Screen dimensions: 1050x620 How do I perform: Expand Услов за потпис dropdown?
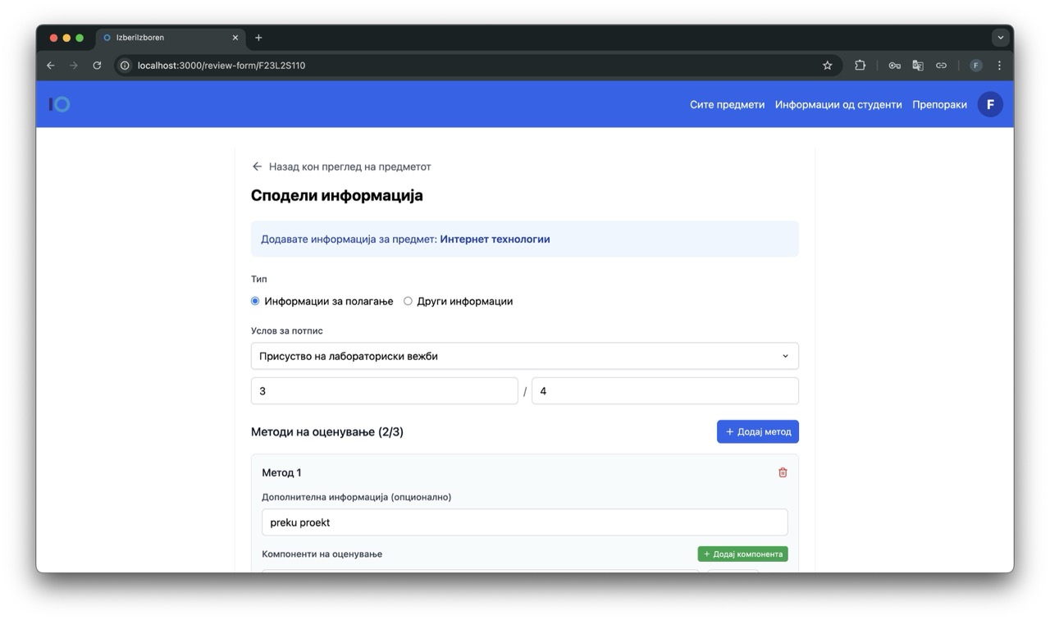click(524, 356)
